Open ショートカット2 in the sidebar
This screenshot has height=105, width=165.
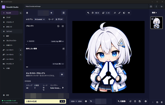point(10,54)
